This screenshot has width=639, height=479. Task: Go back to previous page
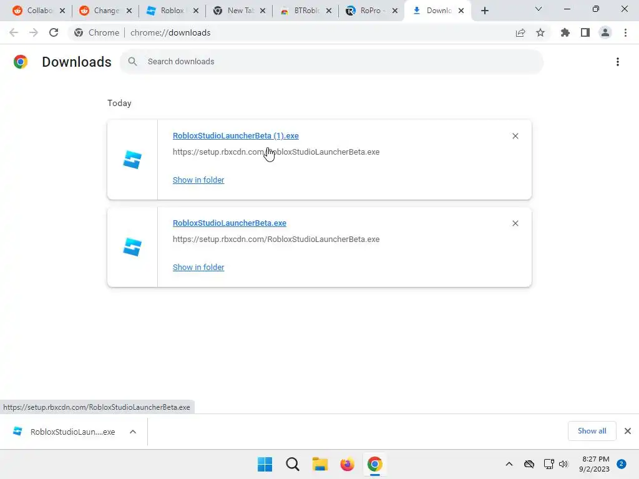tap(14, 32)
